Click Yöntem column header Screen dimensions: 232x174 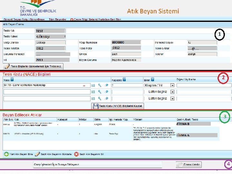point(138,120)
